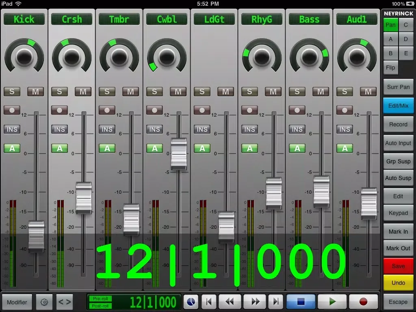Viewport: 416px width, 312px height.
Task: Record-arm the Tmbr track
Action: click(x=107, y=110)
